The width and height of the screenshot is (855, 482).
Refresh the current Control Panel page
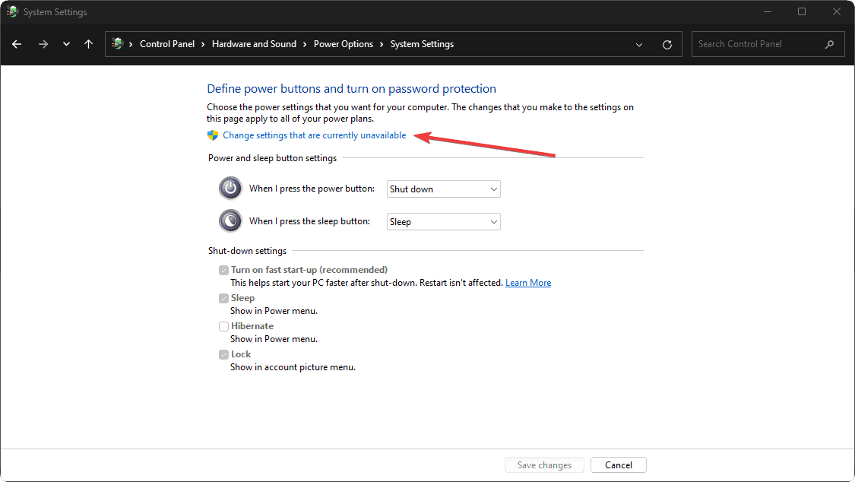667,44
